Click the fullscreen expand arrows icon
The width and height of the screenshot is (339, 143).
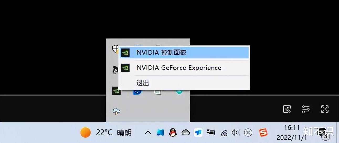pos(325,109)
